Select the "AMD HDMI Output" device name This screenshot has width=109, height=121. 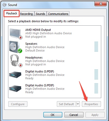click(38, 30)
